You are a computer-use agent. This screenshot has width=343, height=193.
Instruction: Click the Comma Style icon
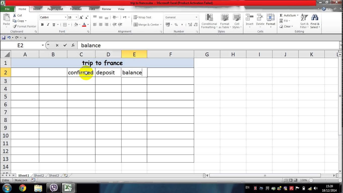[x=182, y=25]
